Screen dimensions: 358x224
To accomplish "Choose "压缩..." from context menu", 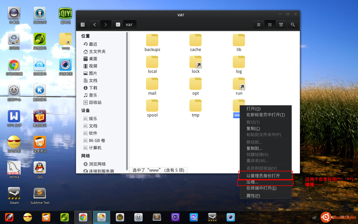I will pos(252,182).
